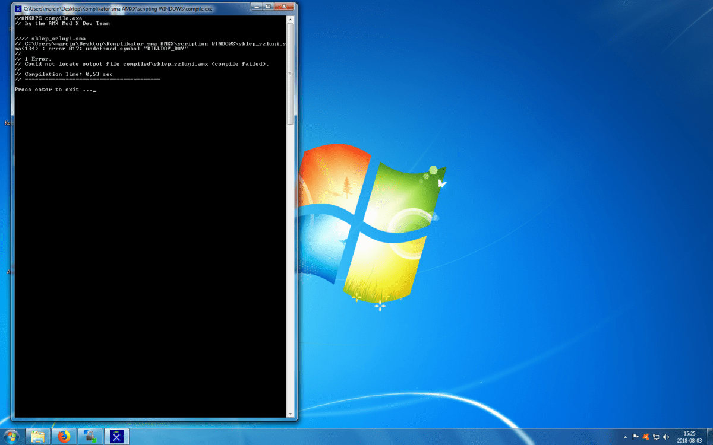713x445 pixels.
Task: Click the '1 Error.' line
Action: pyautogui.click(x=34, y=59)
